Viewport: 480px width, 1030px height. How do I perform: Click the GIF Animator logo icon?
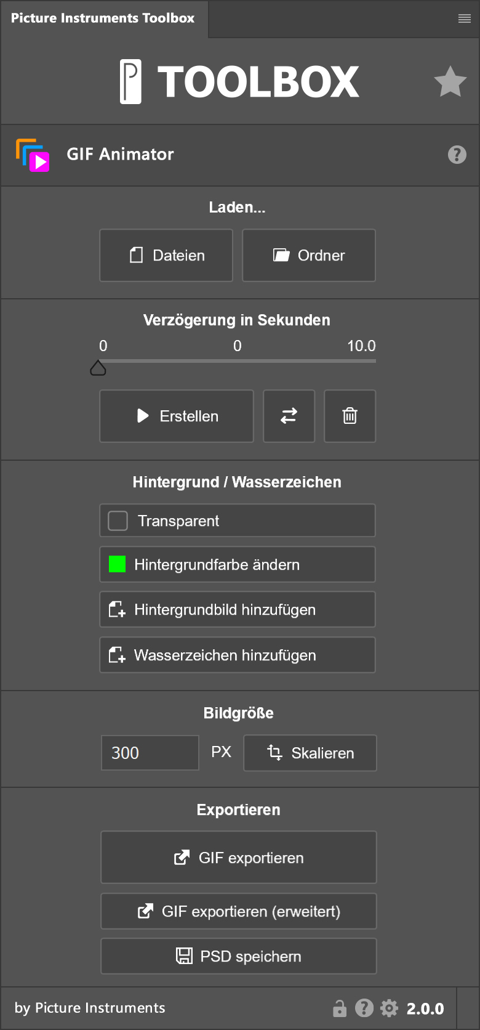pos(33,155)
